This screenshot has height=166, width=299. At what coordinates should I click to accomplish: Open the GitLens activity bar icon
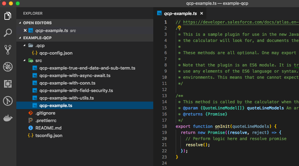[7, 101]
